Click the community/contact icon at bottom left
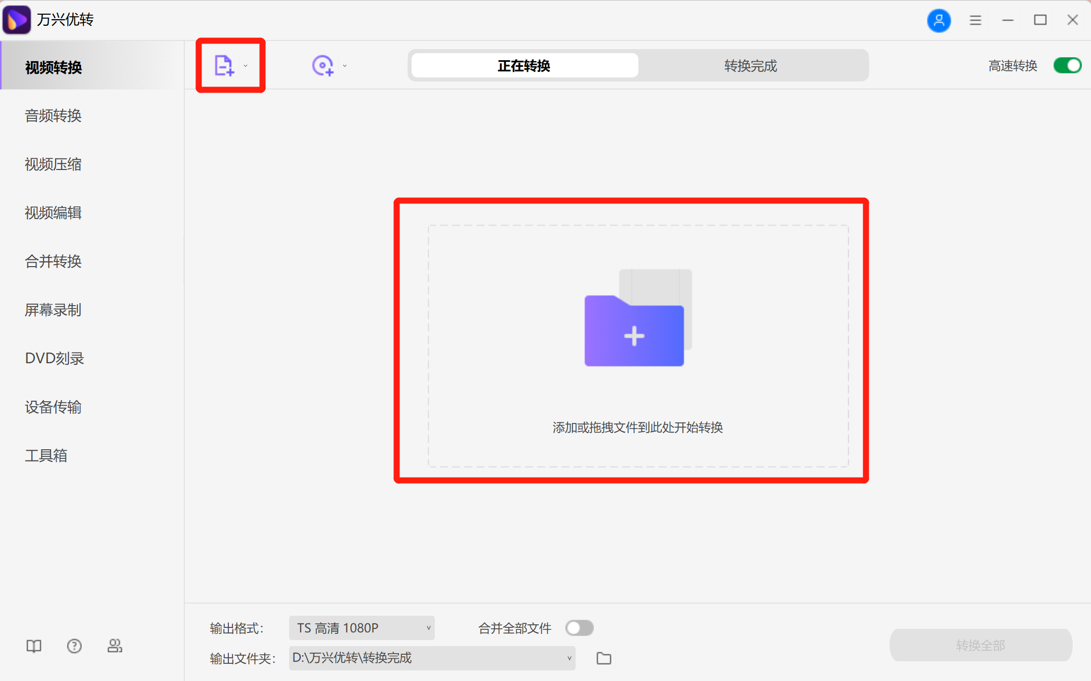This screenshot has width=1091, height=681. point(115,646)
